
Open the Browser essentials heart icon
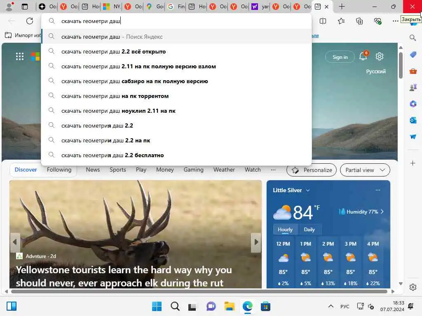coord(377,21)
